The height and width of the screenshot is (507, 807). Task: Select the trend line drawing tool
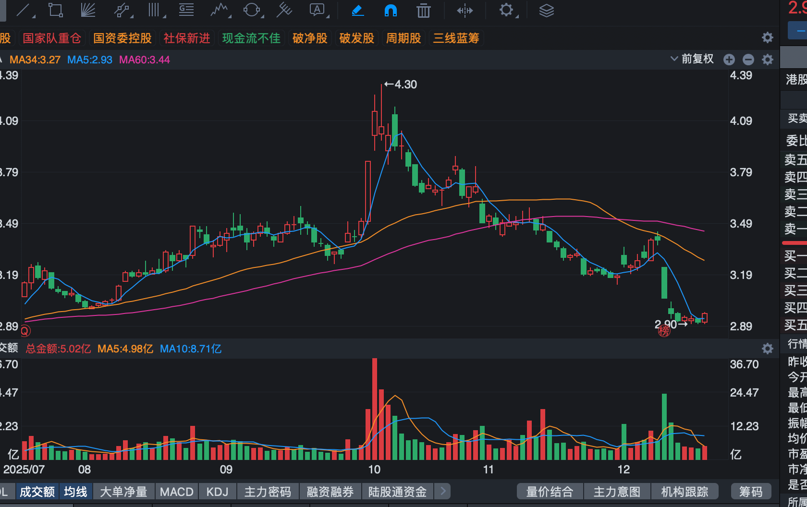pos(24,10)
